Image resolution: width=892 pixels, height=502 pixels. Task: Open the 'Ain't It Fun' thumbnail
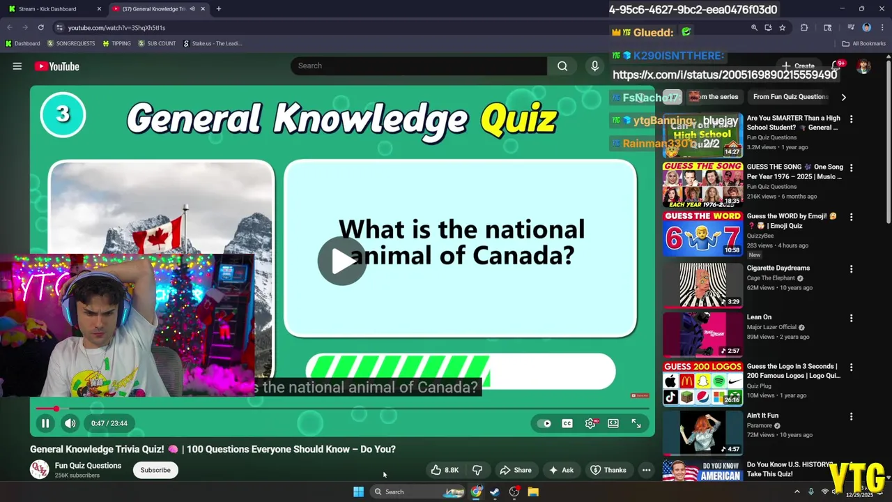tap(702, 432)
